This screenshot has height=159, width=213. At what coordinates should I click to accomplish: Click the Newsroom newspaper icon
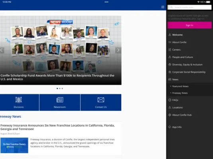click(x=60, y=100)
